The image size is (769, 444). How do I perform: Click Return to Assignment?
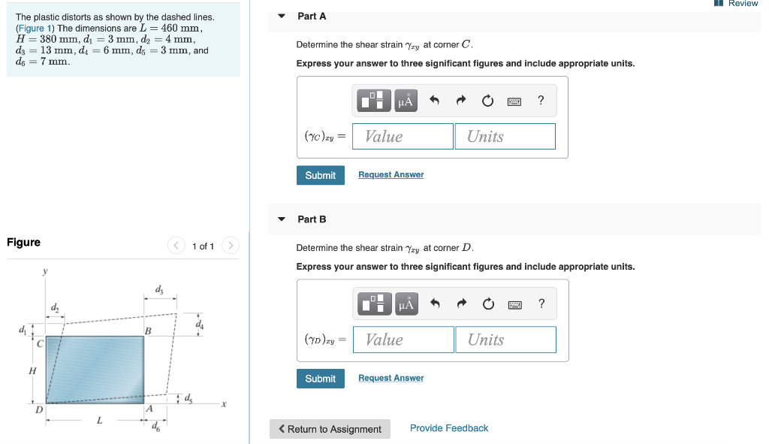pos(330,428)
